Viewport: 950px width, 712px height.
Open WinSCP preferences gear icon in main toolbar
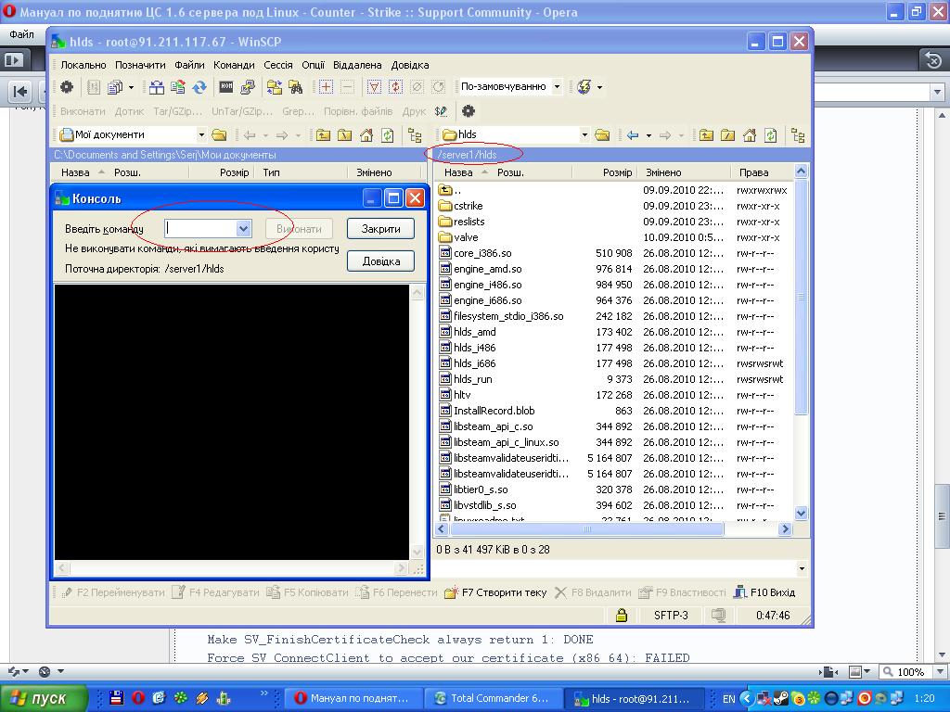click(x=67, y=87)
